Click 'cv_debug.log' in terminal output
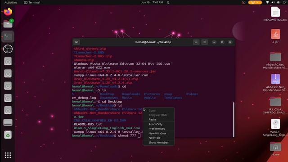This screenshot has height=162, width=288. tap(84, 98)
